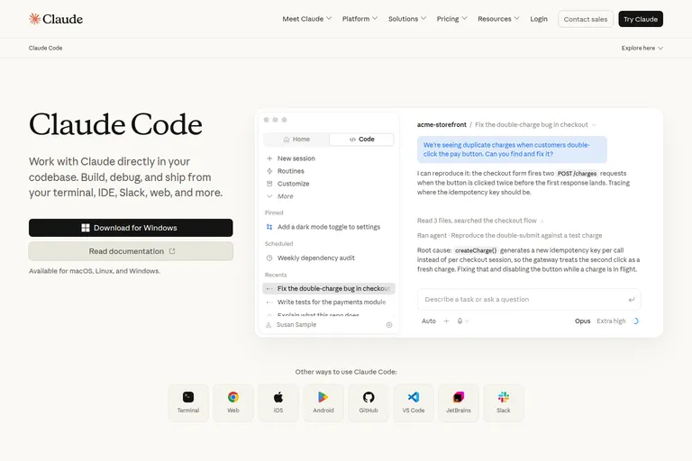Open the Slack integration tile
This screenshot has width=692, height=461.
tap(503, 402)
